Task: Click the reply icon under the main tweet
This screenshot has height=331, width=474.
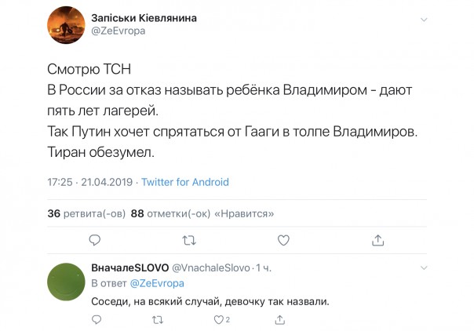Action: (95, 239)
